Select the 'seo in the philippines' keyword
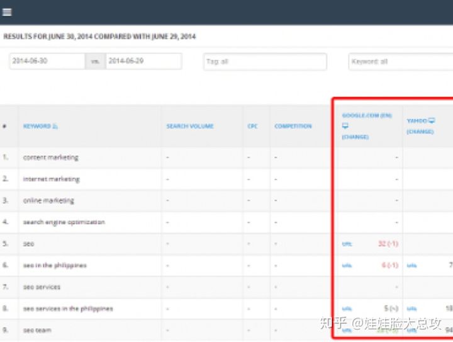453x342 pixels. coord(55,265)
